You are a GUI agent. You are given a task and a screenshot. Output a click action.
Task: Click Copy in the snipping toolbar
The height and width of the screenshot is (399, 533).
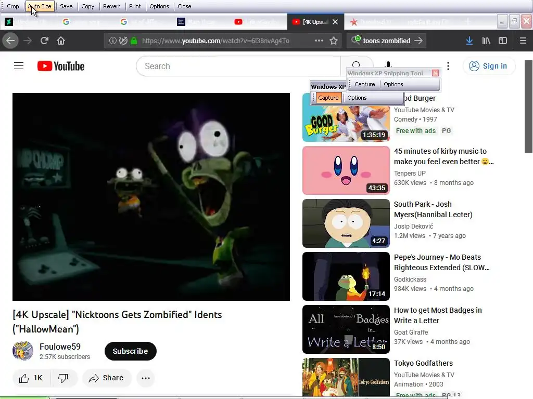pos(87,6)
